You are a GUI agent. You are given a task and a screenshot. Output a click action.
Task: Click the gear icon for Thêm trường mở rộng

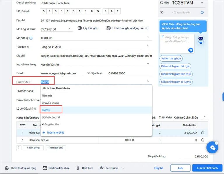click(x=7, y=168)
